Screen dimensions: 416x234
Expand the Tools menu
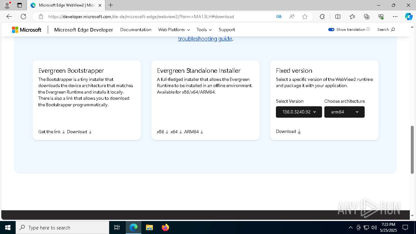204,30
